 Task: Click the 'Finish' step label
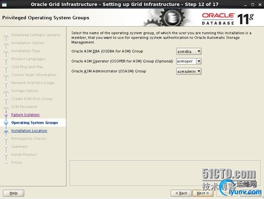(17, 162)
